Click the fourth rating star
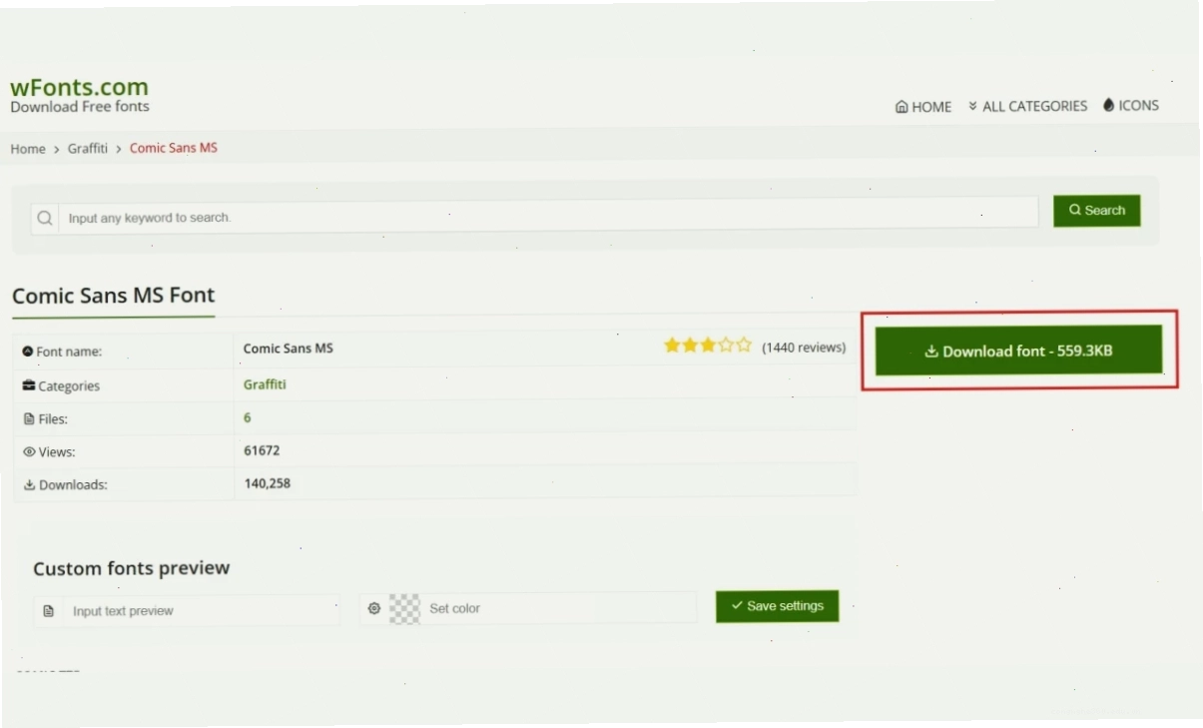This screenshot has height=728, width=1203. 726,346
